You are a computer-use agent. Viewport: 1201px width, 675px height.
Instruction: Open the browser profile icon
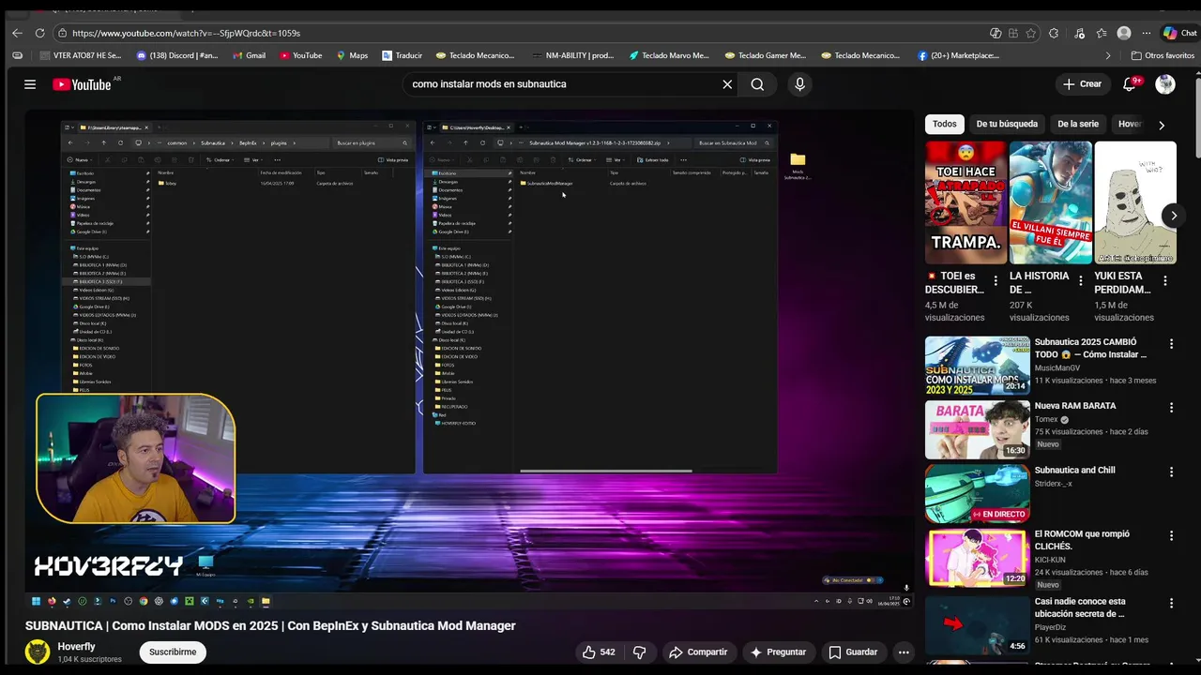click(x=1124, y=33)
